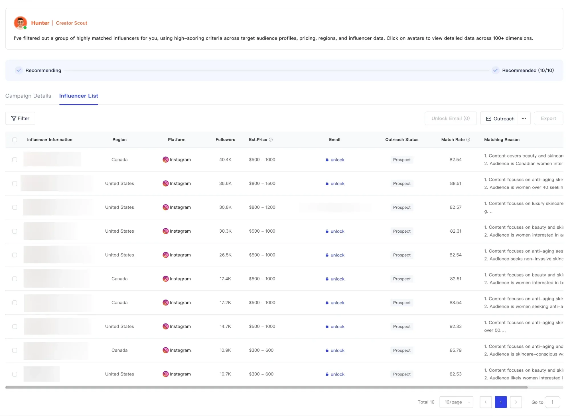Click lock icon in the 35.6K followers row
Viewport: 570px width, 416px height.
click(327, 184)
